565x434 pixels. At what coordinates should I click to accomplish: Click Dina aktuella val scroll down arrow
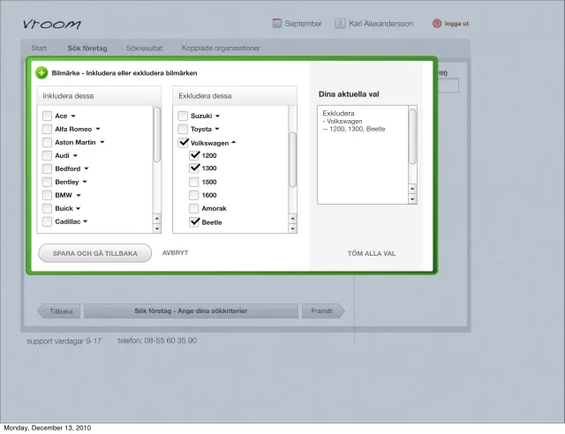point(412,198)
